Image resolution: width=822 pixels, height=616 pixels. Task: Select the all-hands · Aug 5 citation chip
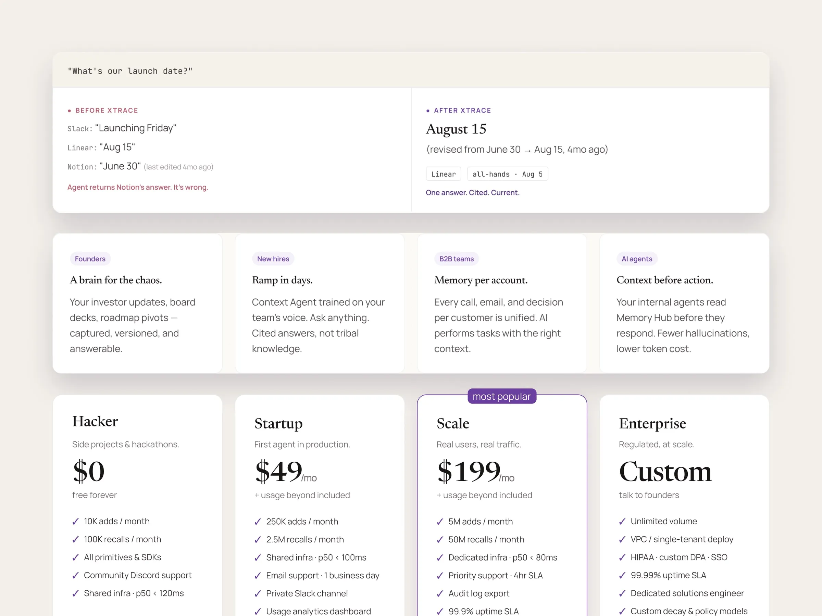point(507,174)
